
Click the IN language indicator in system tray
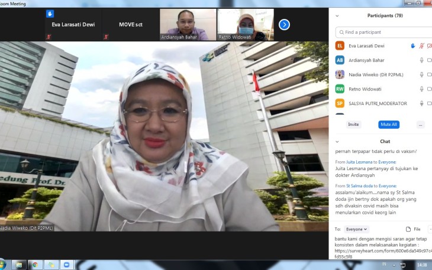click(x=384, y=264)
